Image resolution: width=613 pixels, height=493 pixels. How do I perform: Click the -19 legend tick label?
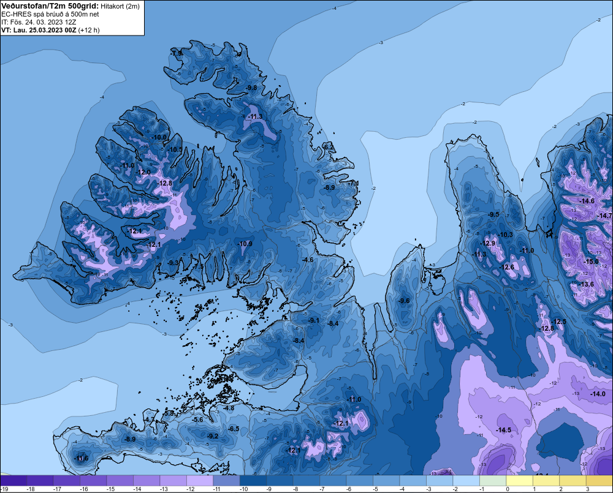click(5, 489)
